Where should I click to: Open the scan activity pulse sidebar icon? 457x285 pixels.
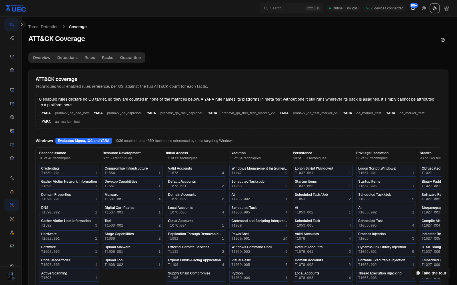pyautogui.click(x=12, y=219)
